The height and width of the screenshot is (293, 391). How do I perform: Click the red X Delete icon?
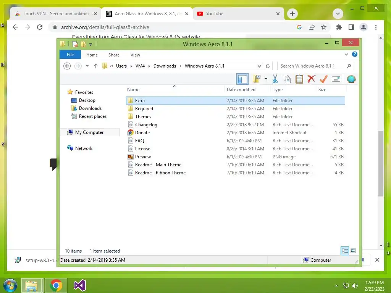[x=311, y=79]
